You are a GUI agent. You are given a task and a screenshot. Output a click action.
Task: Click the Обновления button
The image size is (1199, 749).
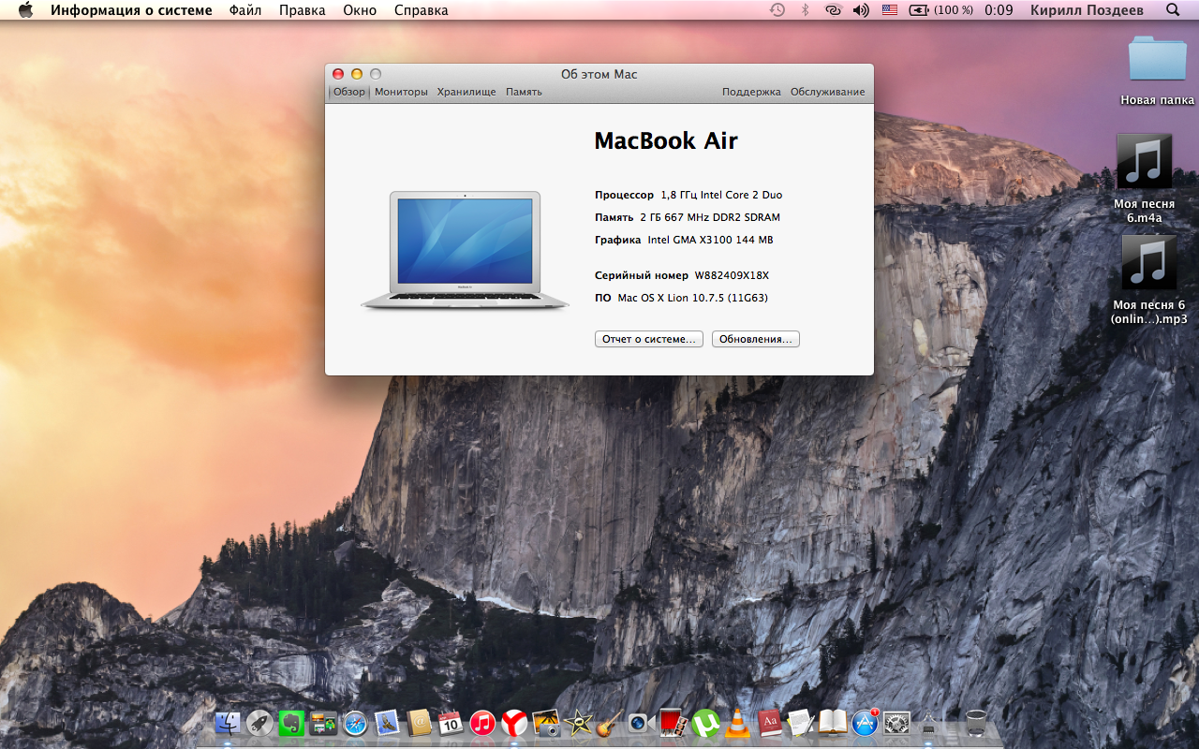[x=755, y=339]
